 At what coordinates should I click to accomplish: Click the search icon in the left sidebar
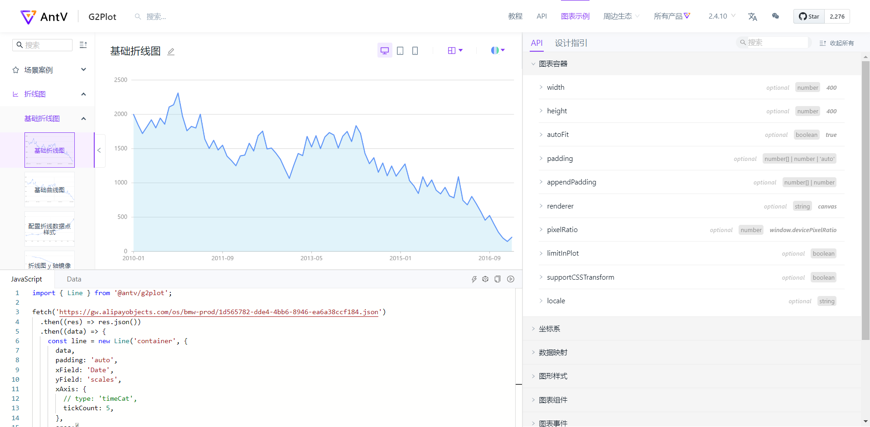pyautogui.click(x=20, y=44)
